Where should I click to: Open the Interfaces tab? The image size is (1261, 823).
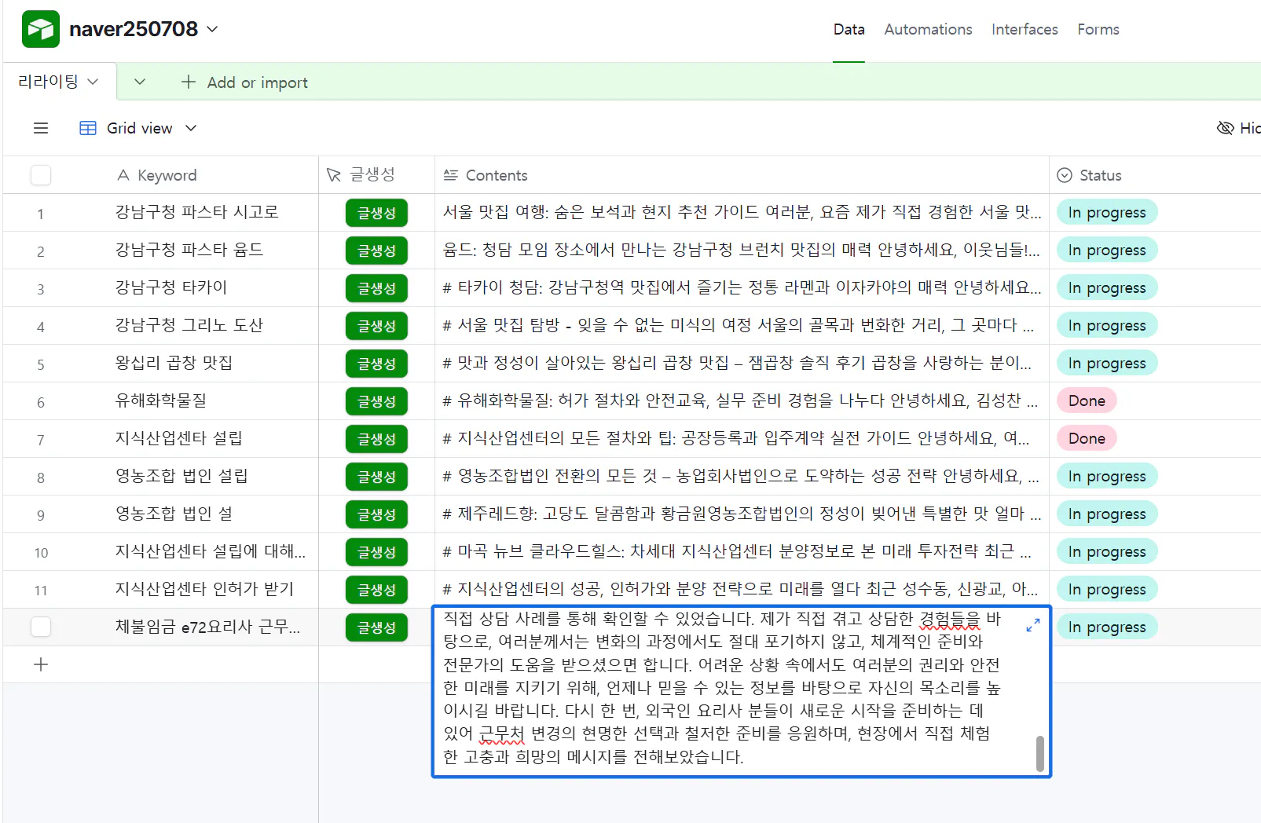pos(1025,29)
